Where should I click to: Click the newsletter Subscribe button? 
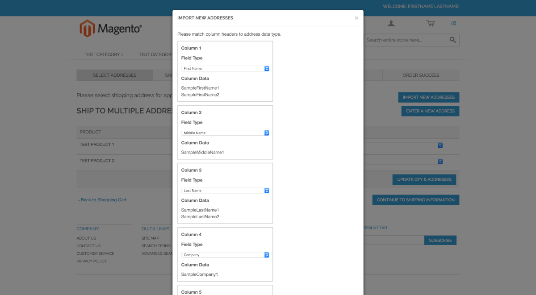point(440,241)
